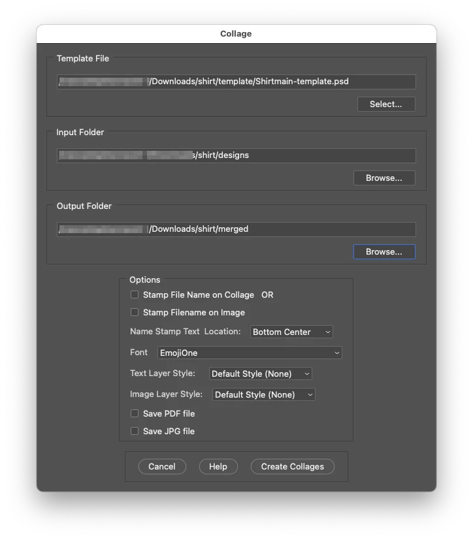Cancel the Collage dialog
473x540 pixels.
click(x=162, y=467)
